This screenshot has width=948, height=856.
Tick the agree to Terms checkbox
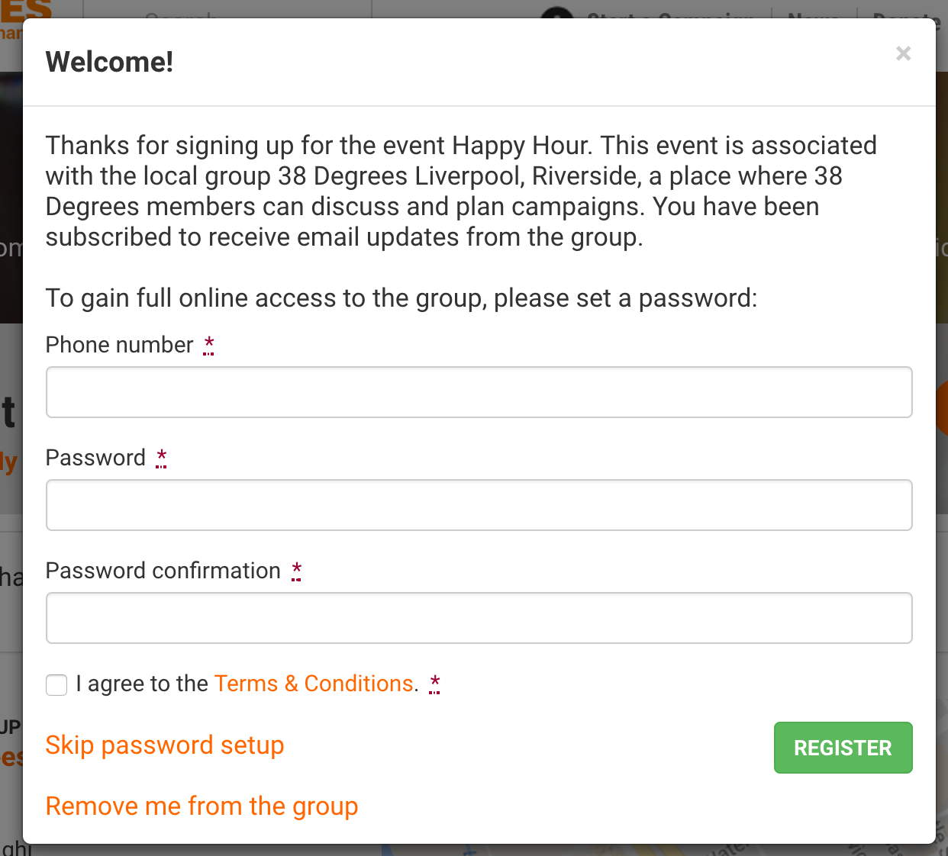[x=56, y=684]
